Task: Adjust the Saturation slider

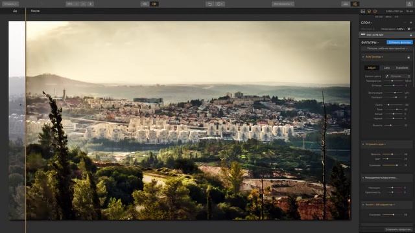Action: click(392, 188)
